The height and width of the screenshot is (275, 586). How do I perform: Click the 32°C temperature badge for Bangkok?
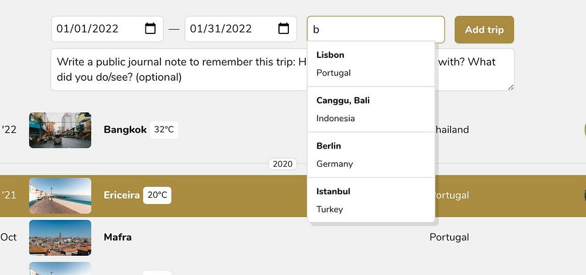coord(163,130)
